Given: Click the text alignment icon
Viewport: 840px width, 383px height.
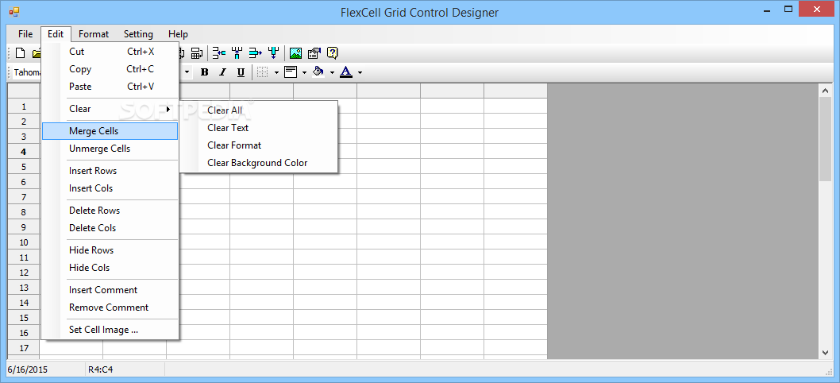Looking at the screenshot, I should [x=291, y=72].
